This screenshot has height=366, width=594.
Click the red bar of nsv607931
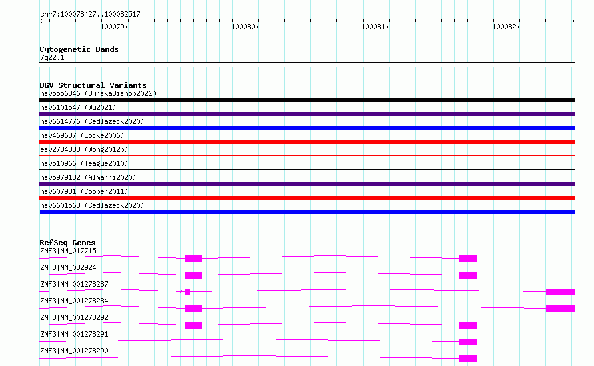[x=307, y=198]
